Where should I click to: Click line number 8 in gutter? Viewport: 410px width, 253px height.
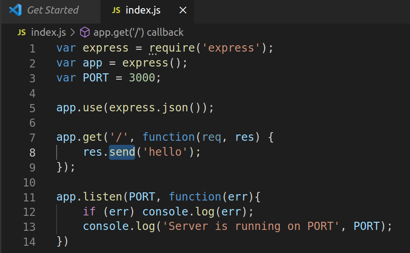(x=32, y=153)
